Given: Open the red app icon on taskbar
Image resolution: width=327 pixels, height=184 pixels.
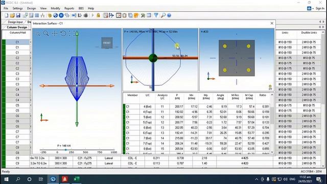Looking at the screenshot, I should pos(65,179).
